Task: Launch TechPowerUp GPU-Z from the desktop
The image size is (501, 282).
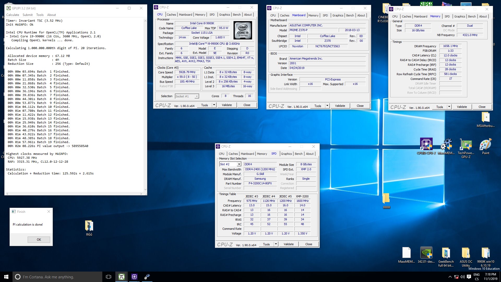Action: (x=466, y=148)
